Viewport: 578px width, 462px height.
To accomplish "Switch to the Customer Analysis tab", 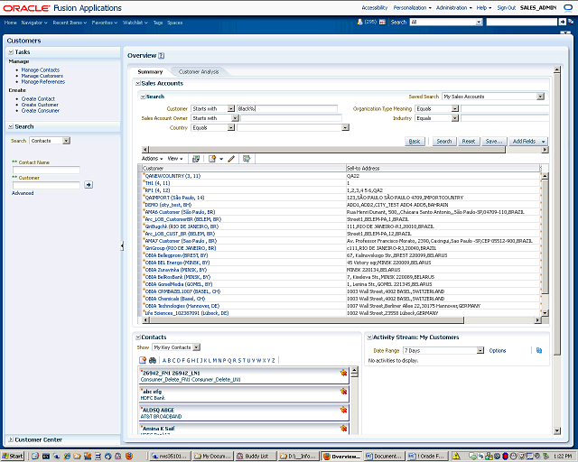I will point(198,71).
